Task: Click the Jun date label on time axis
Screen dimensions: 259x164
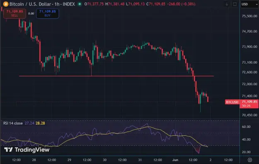Action: 175,160
